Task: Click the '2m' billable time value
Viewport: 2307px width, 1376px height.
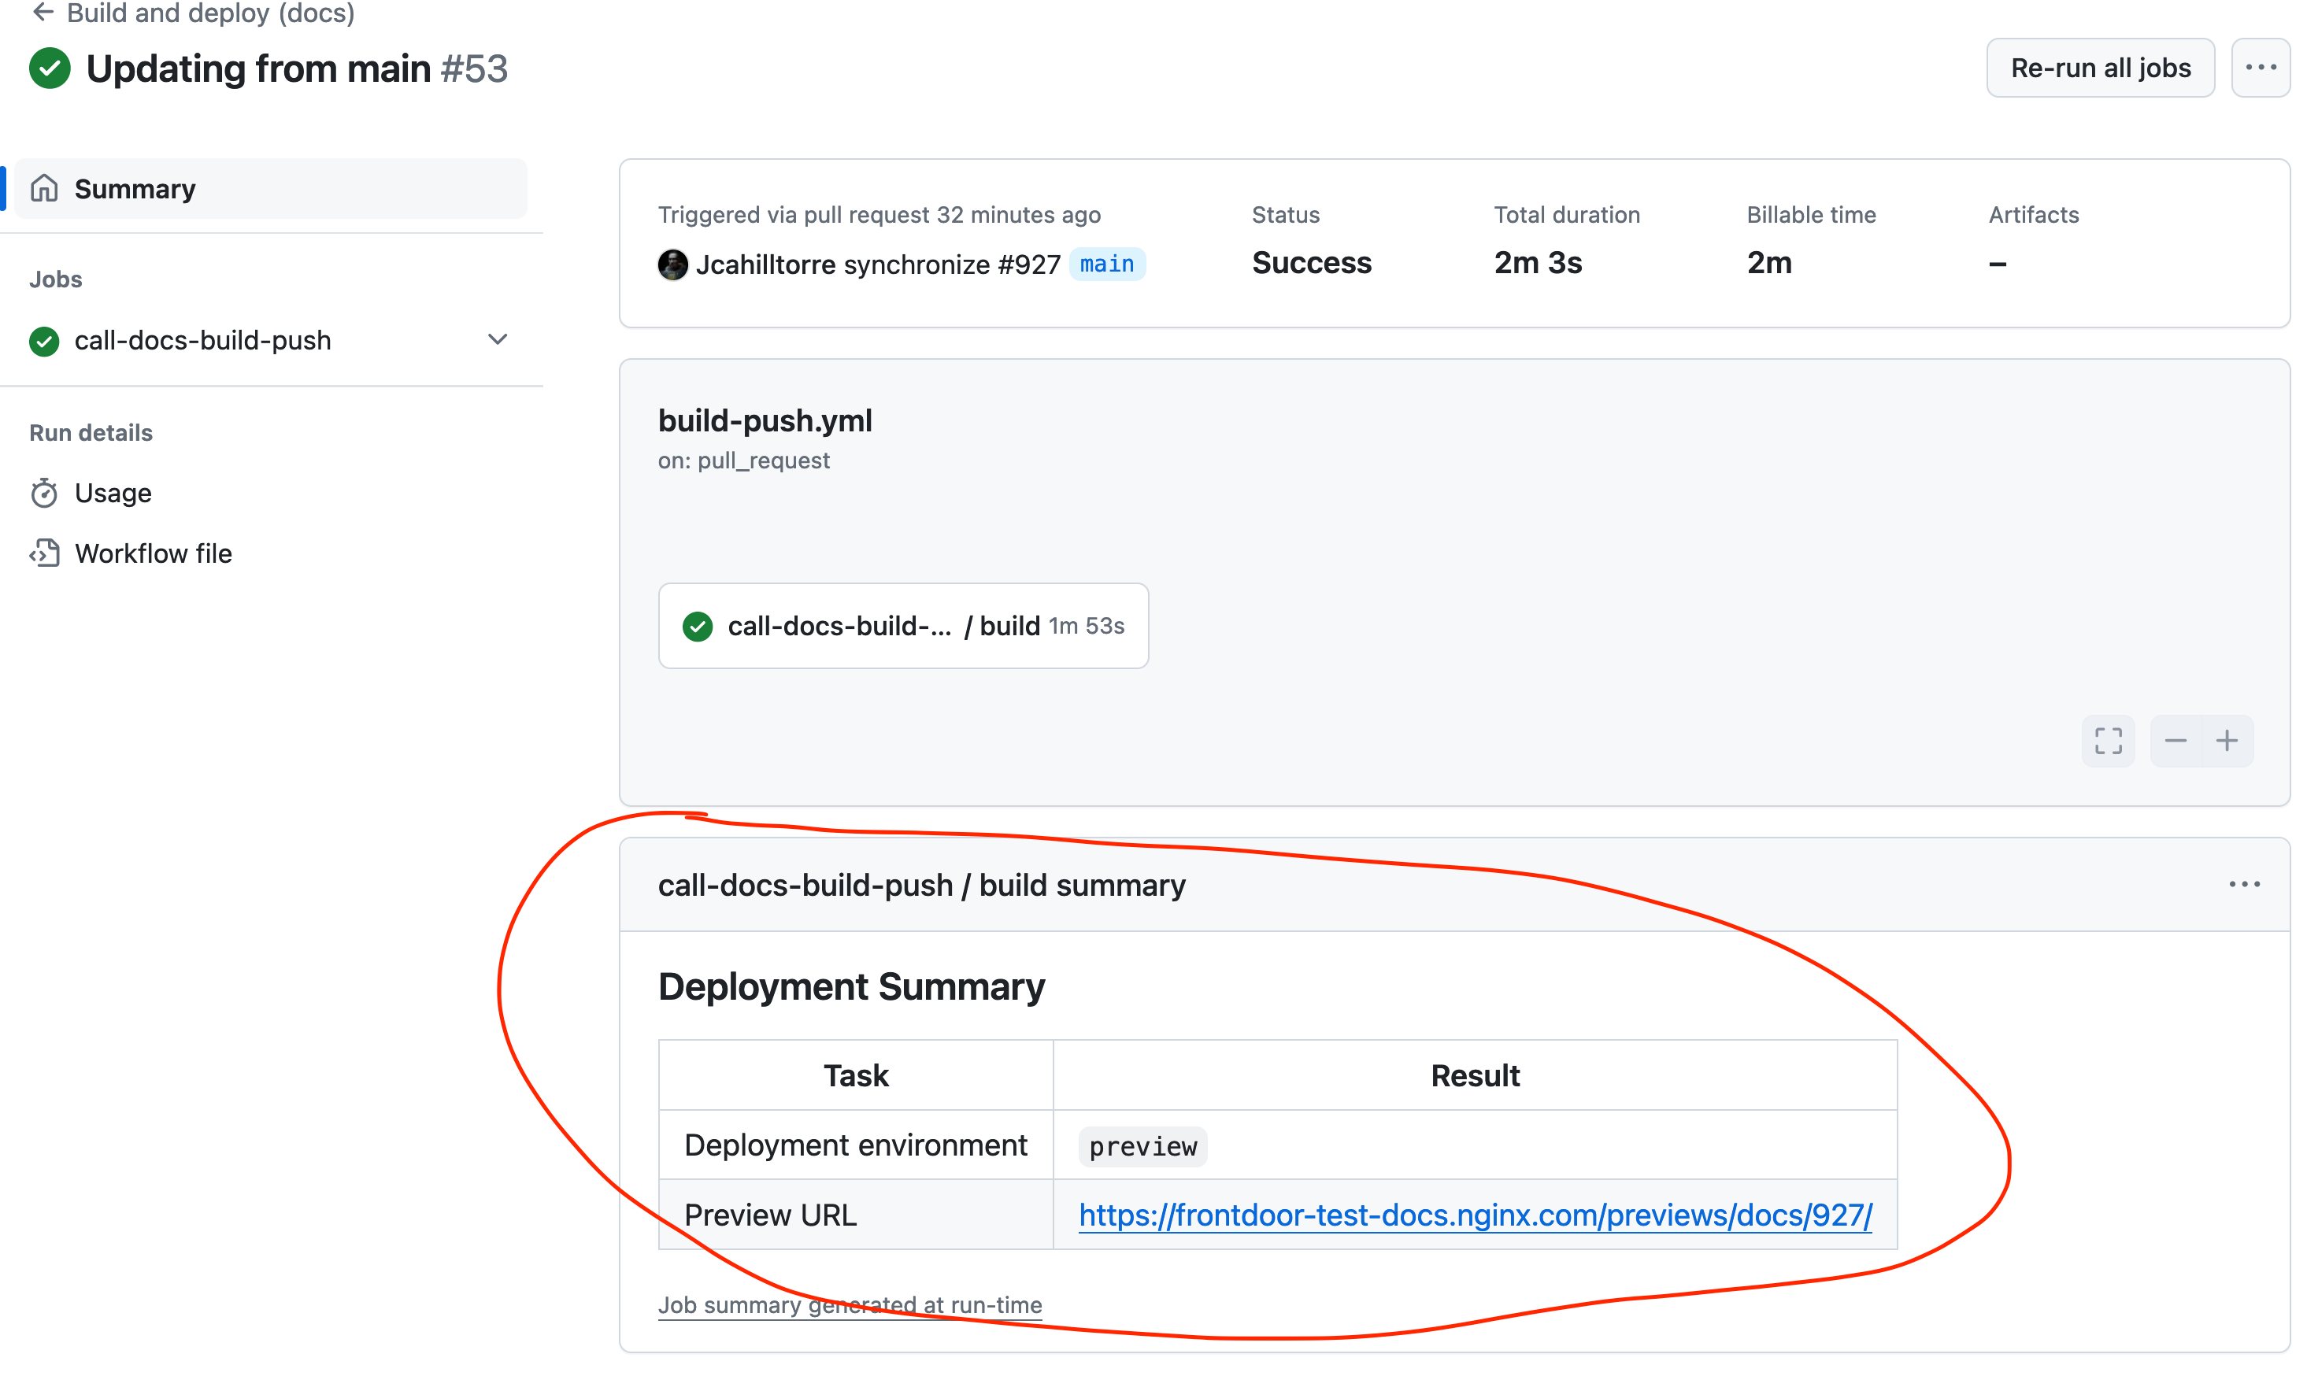Action: click(1769, 264)
